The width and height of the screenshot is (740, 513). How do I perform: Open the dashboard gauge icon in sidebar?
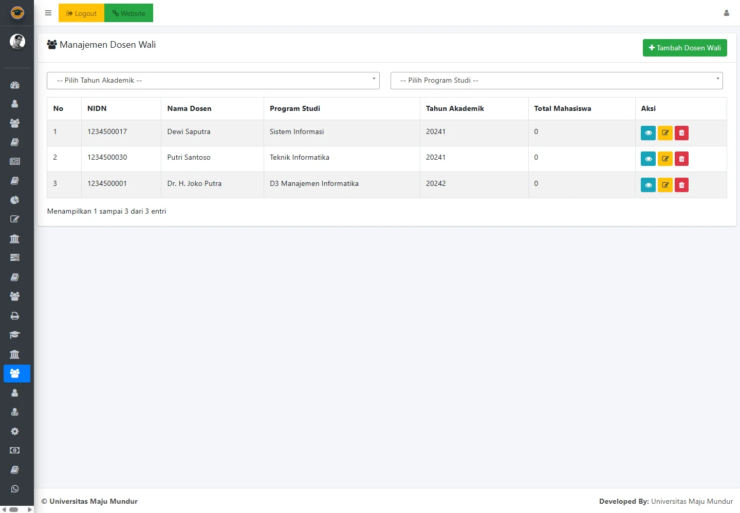[x=15, y=85]
